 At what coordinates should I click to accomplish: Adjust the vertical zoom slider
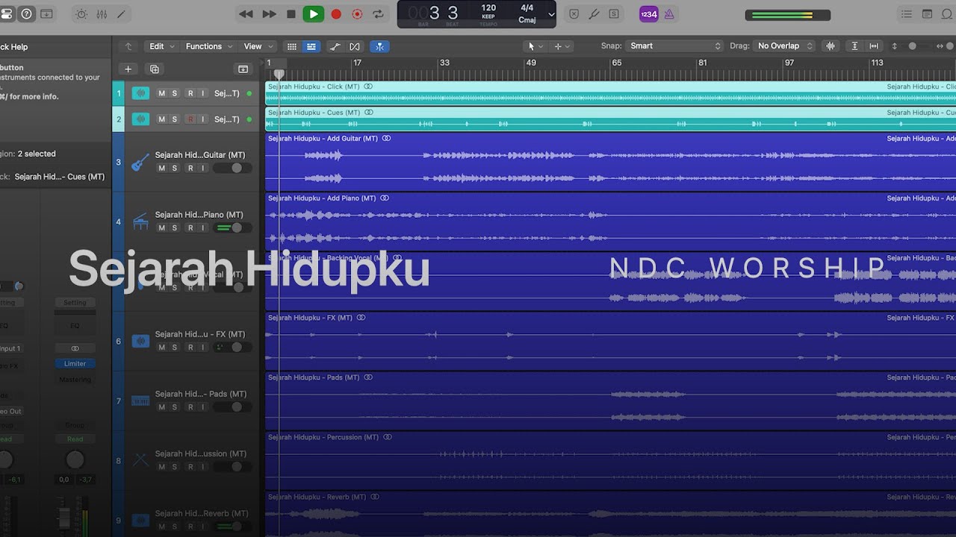(x=912, y=46)
